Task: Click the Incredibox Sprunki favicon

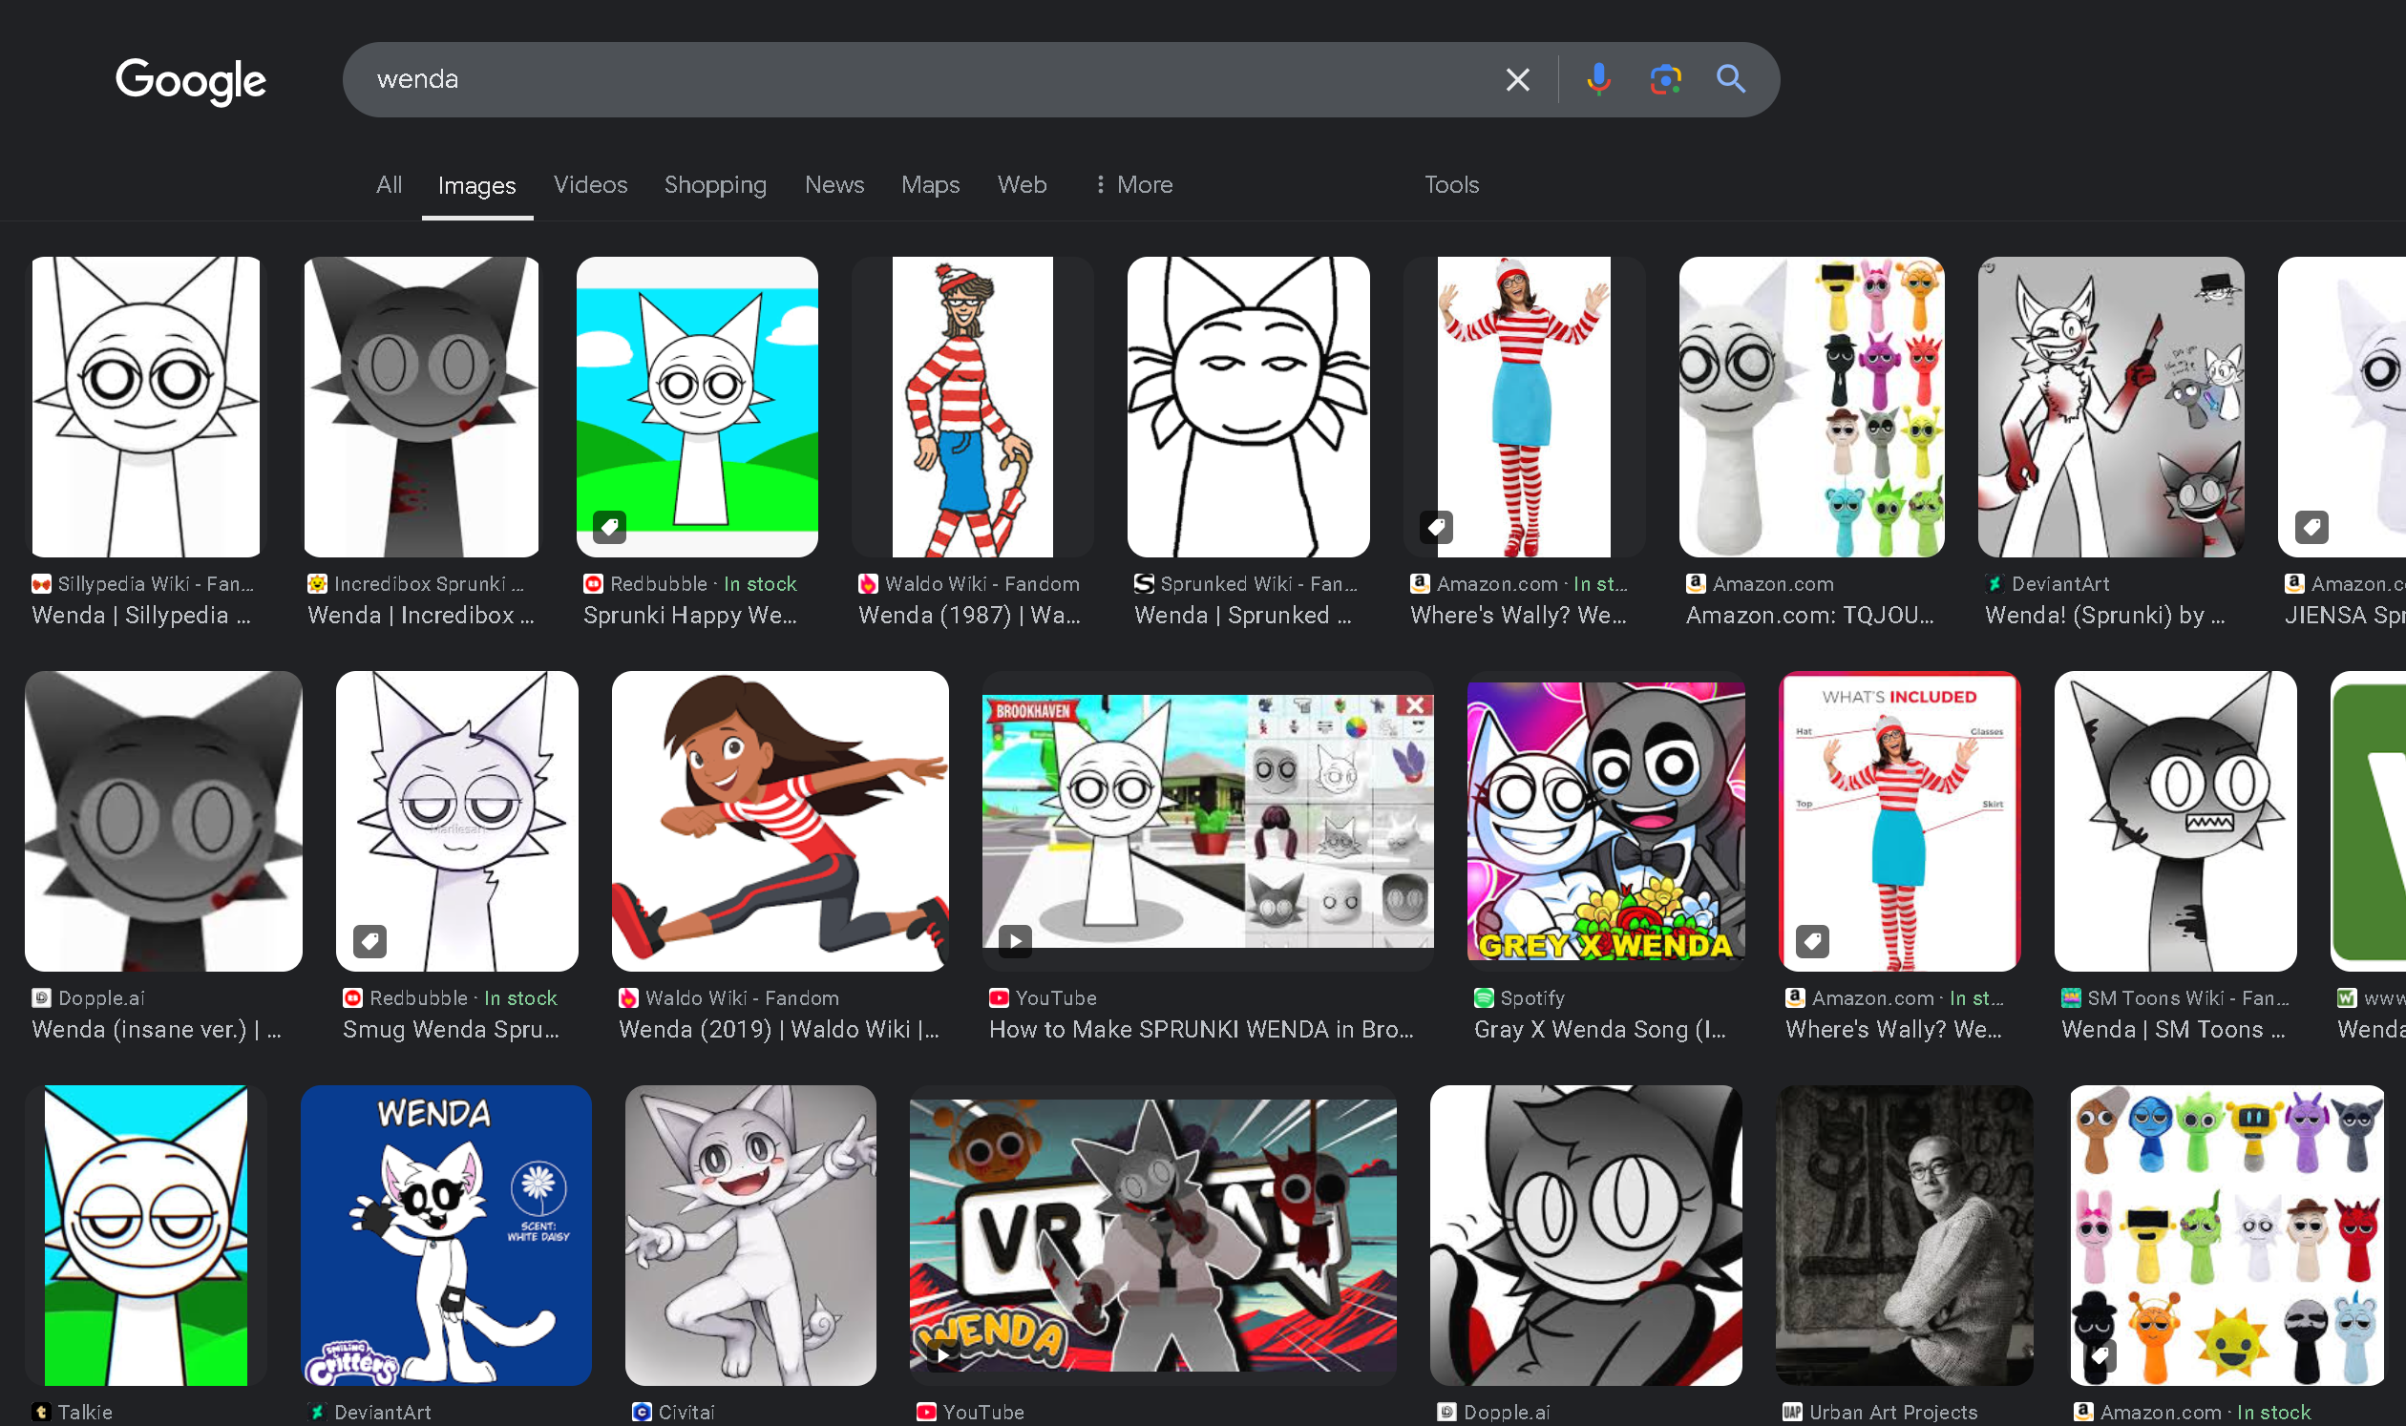Action: 317,583
